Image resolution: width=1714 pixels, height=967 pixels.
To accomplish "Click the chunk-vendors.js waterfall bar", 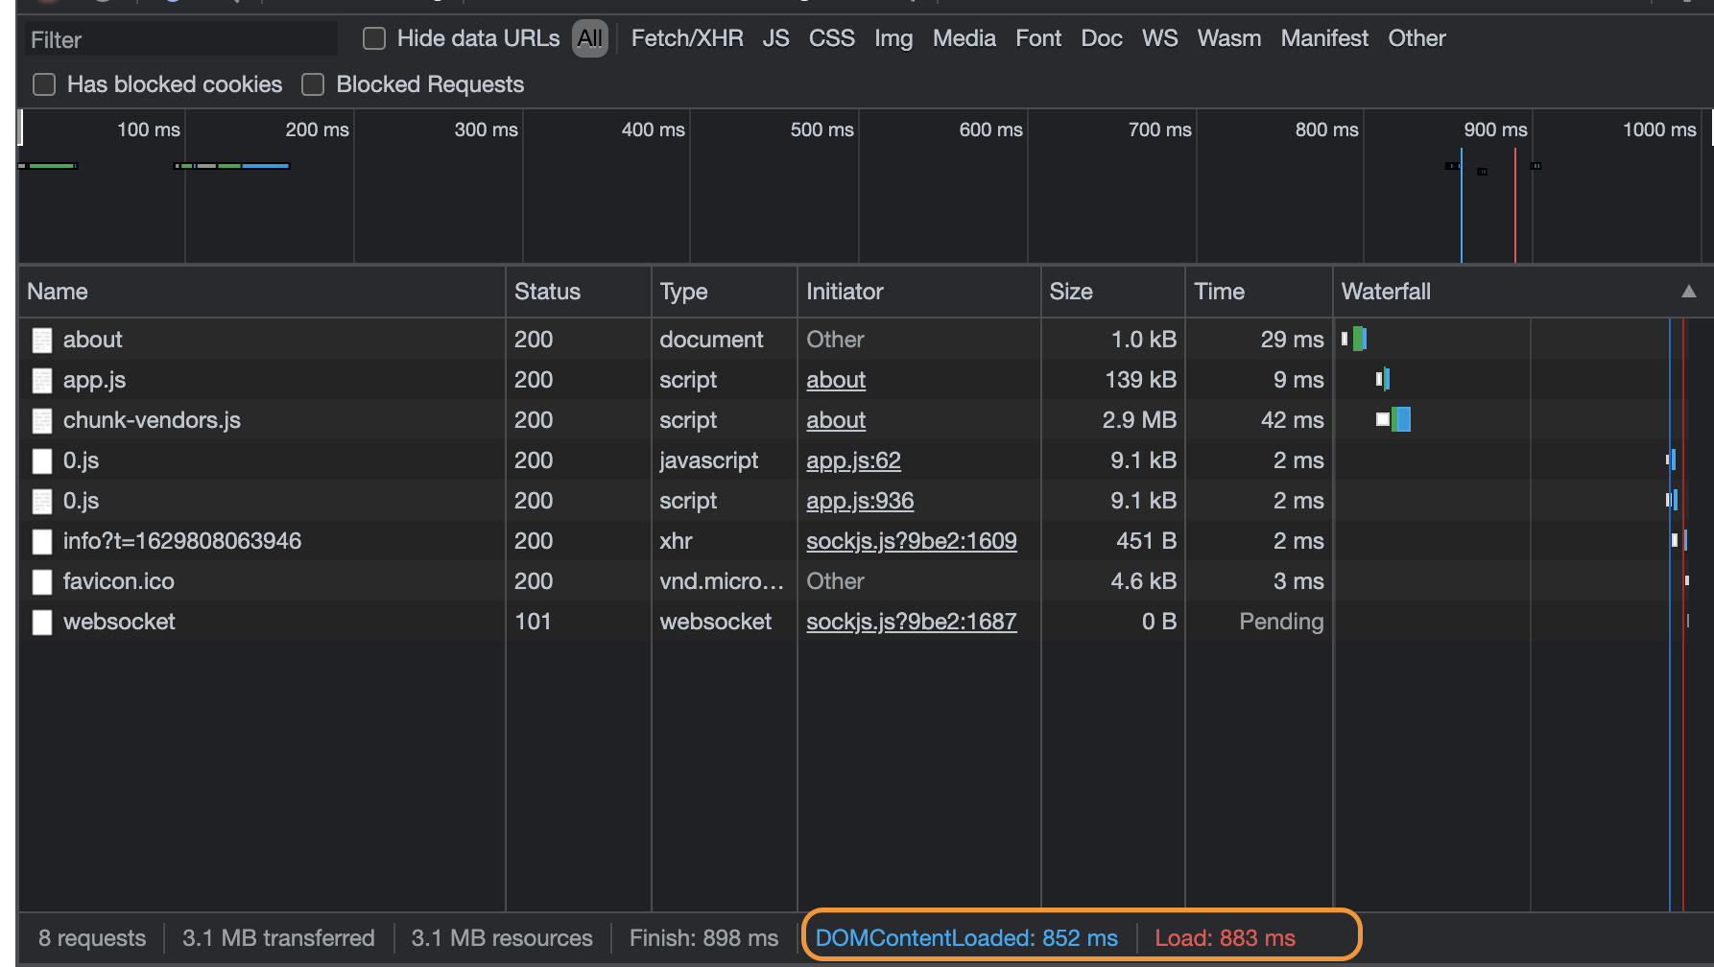I will 1393,419.
